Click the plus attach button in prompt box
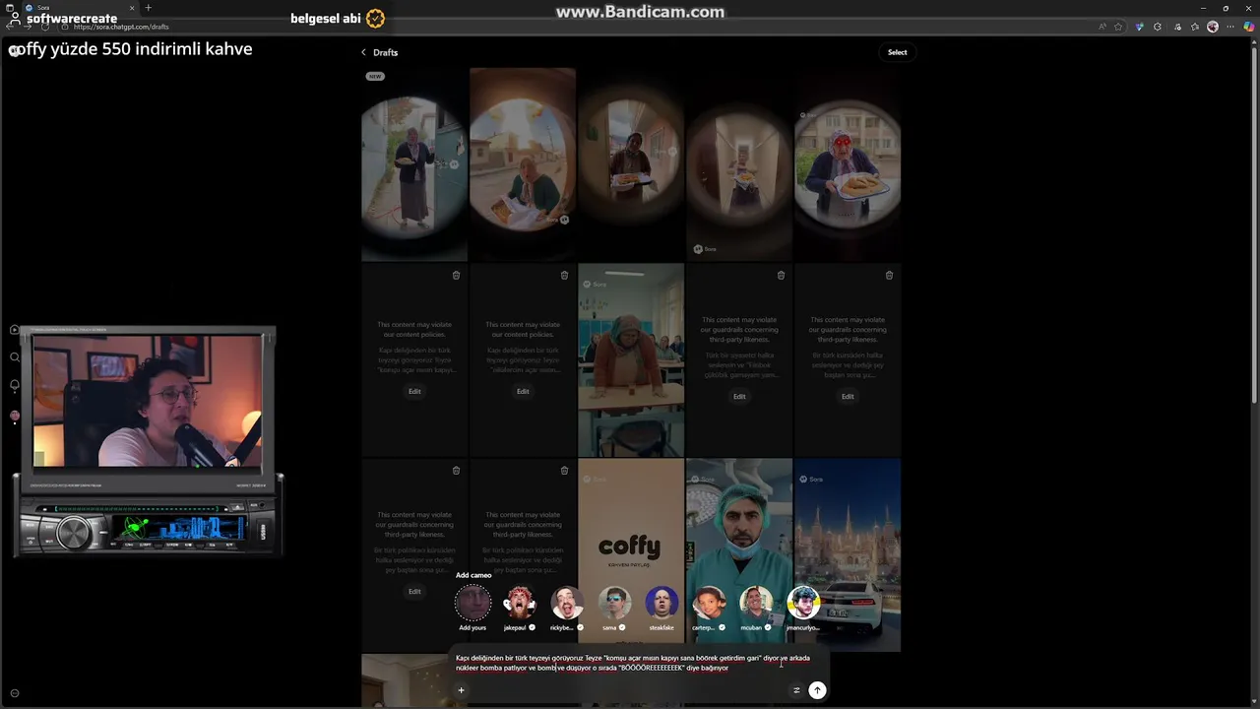The image size is (1260, 709). (461, 690)
